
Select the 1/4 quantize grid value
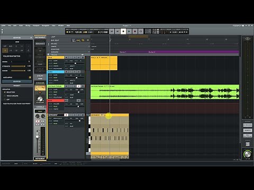coord(22,46)
